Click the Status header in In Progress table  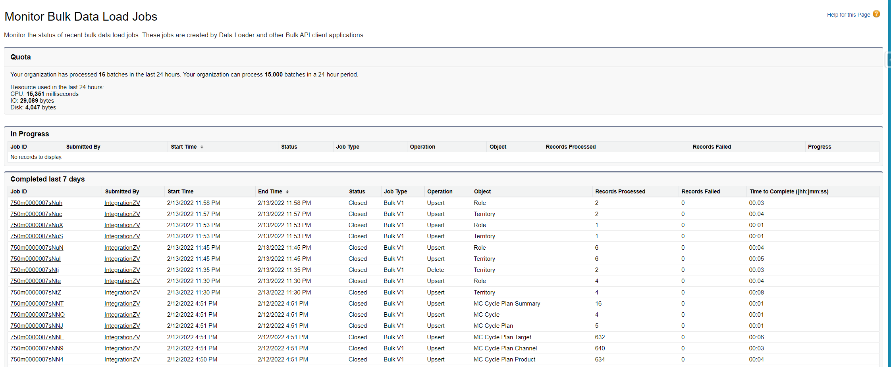(289, 147)
